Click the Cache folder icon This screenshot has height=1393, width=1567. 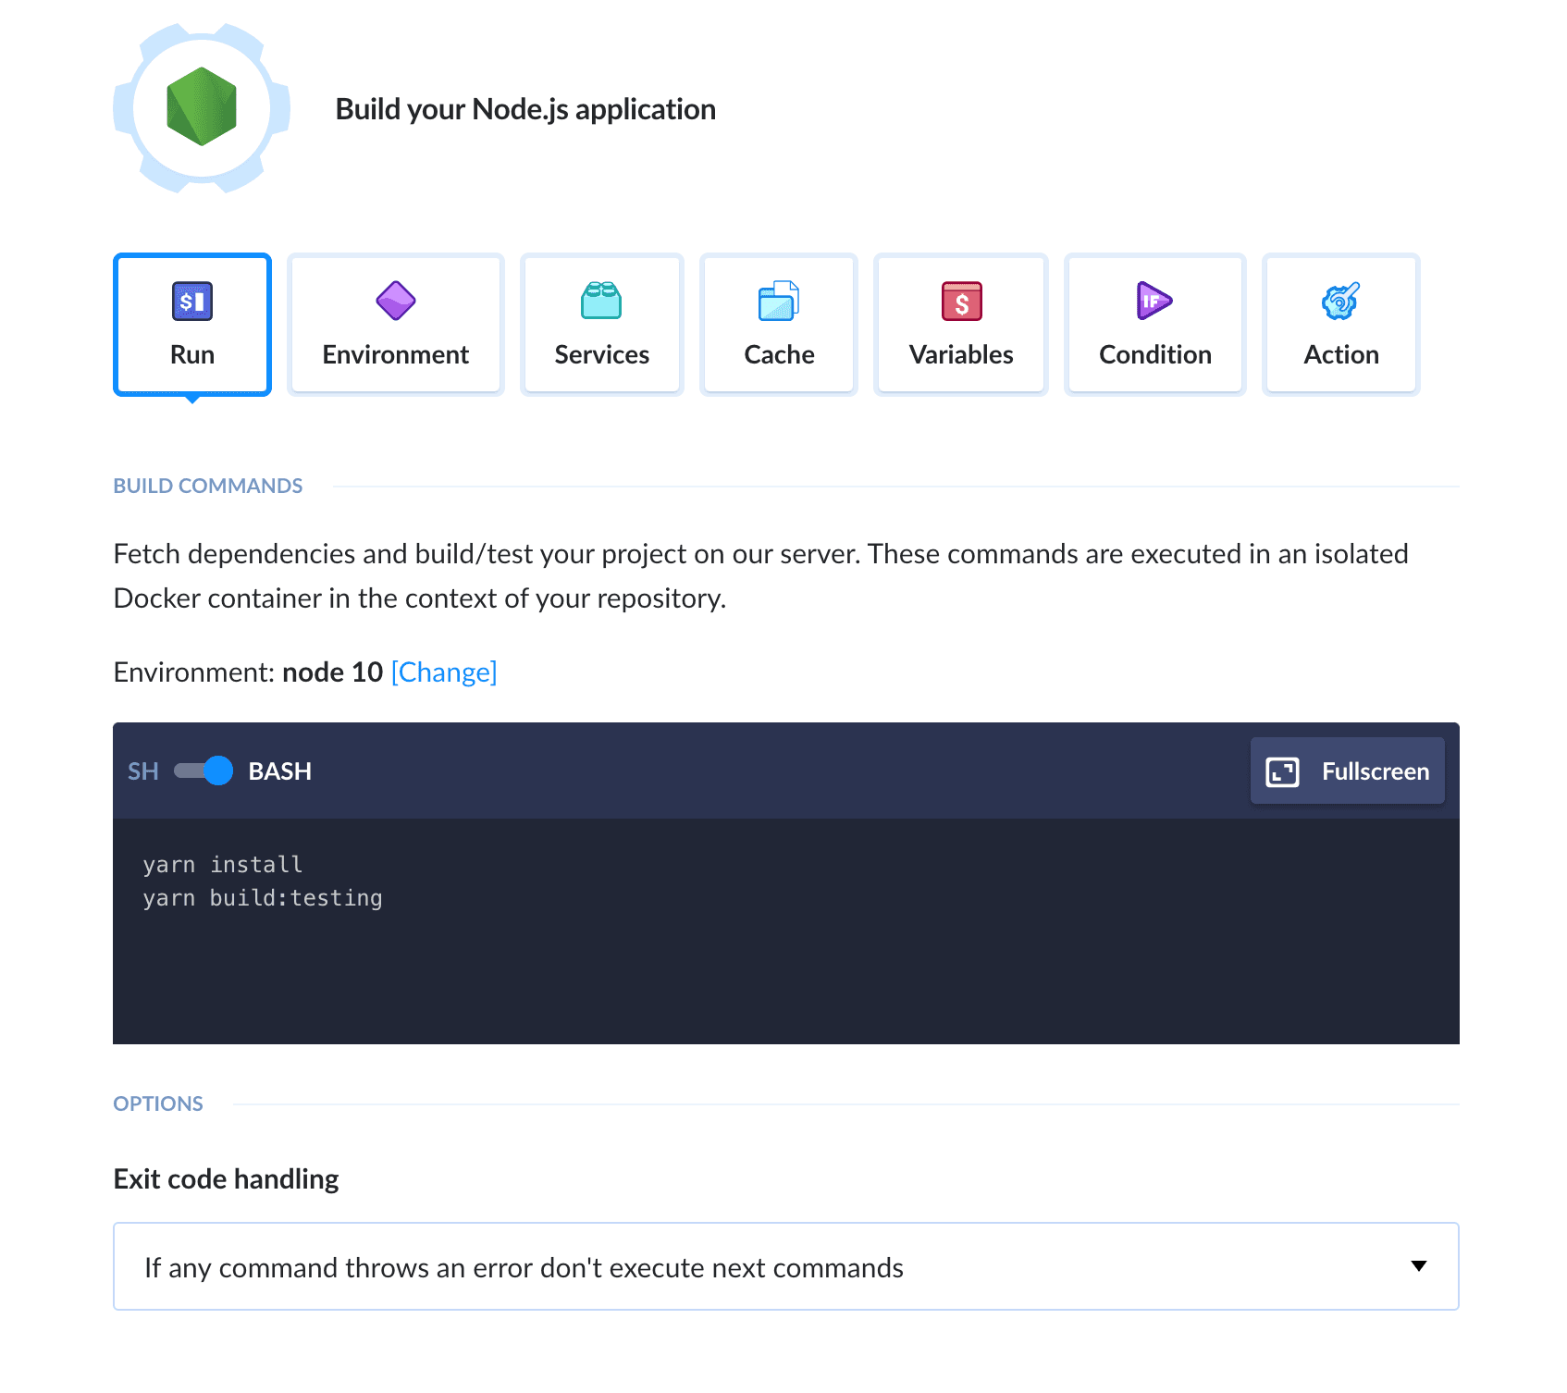pyautogui.click(x=779, y=302)
